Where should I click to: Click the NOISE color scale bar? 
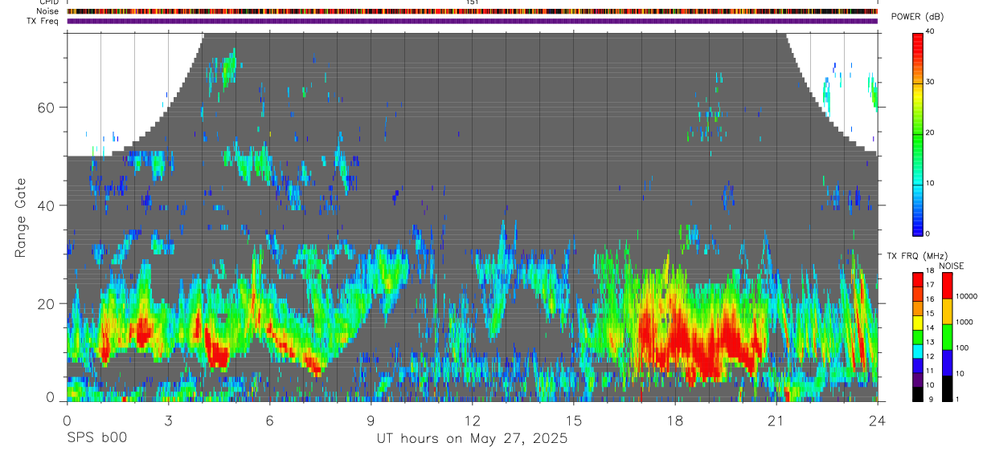tap(948, 337)
